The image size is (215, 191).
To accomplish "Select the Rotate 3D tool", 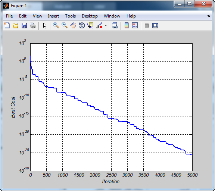I will click(82, 25).
